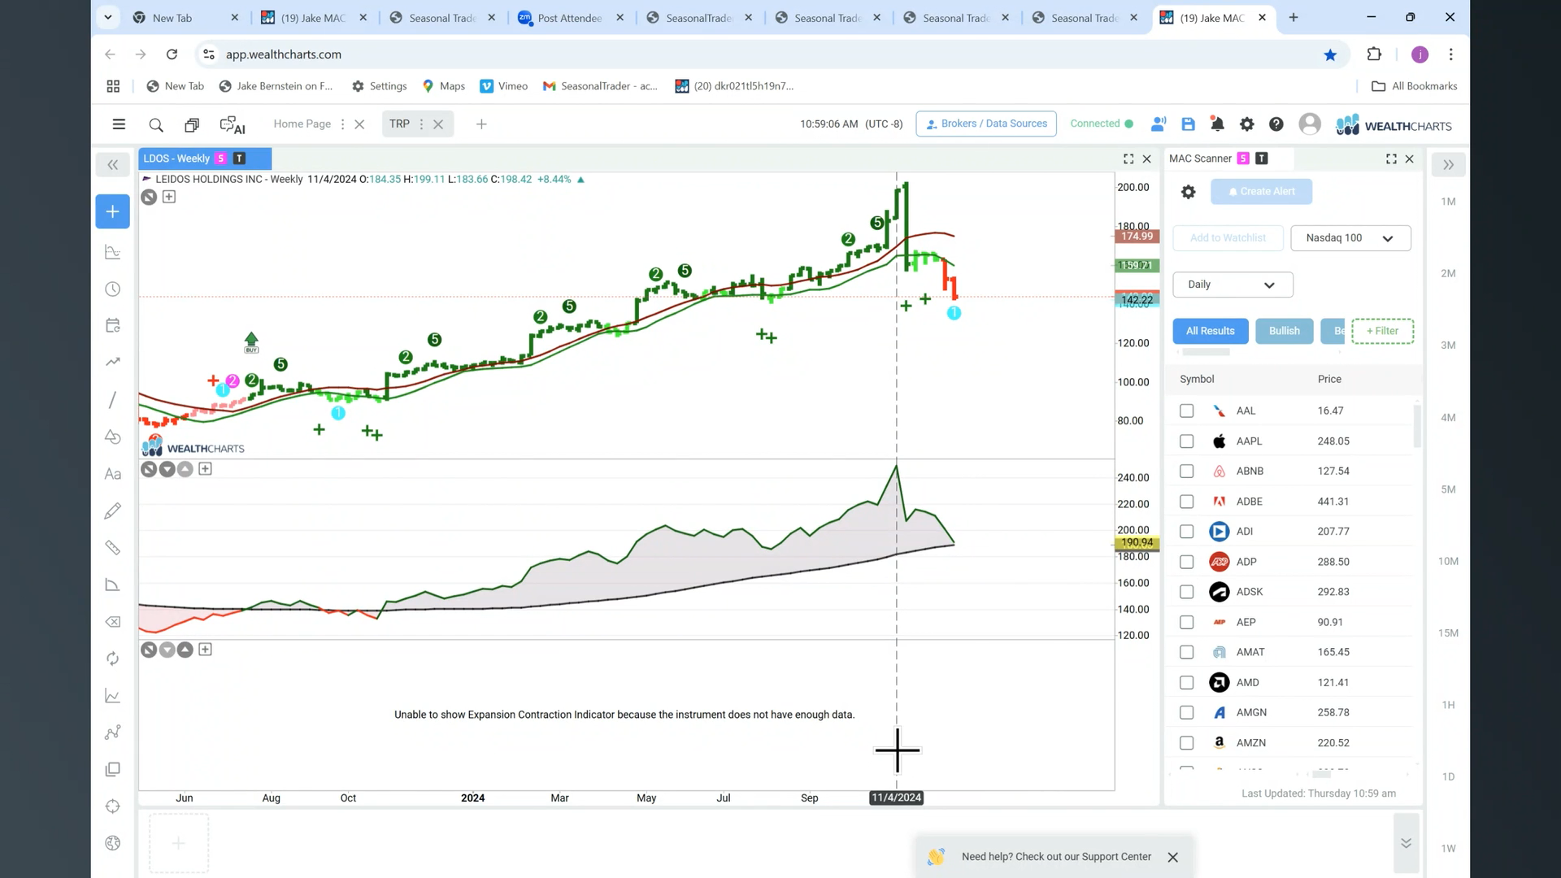Open the Nasdaq 100 list dropdown

click(1350, 238)
